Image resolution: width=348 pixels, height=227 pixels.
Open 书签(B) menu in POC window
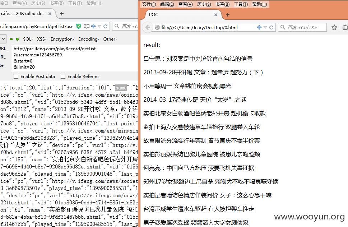[222, 4]
